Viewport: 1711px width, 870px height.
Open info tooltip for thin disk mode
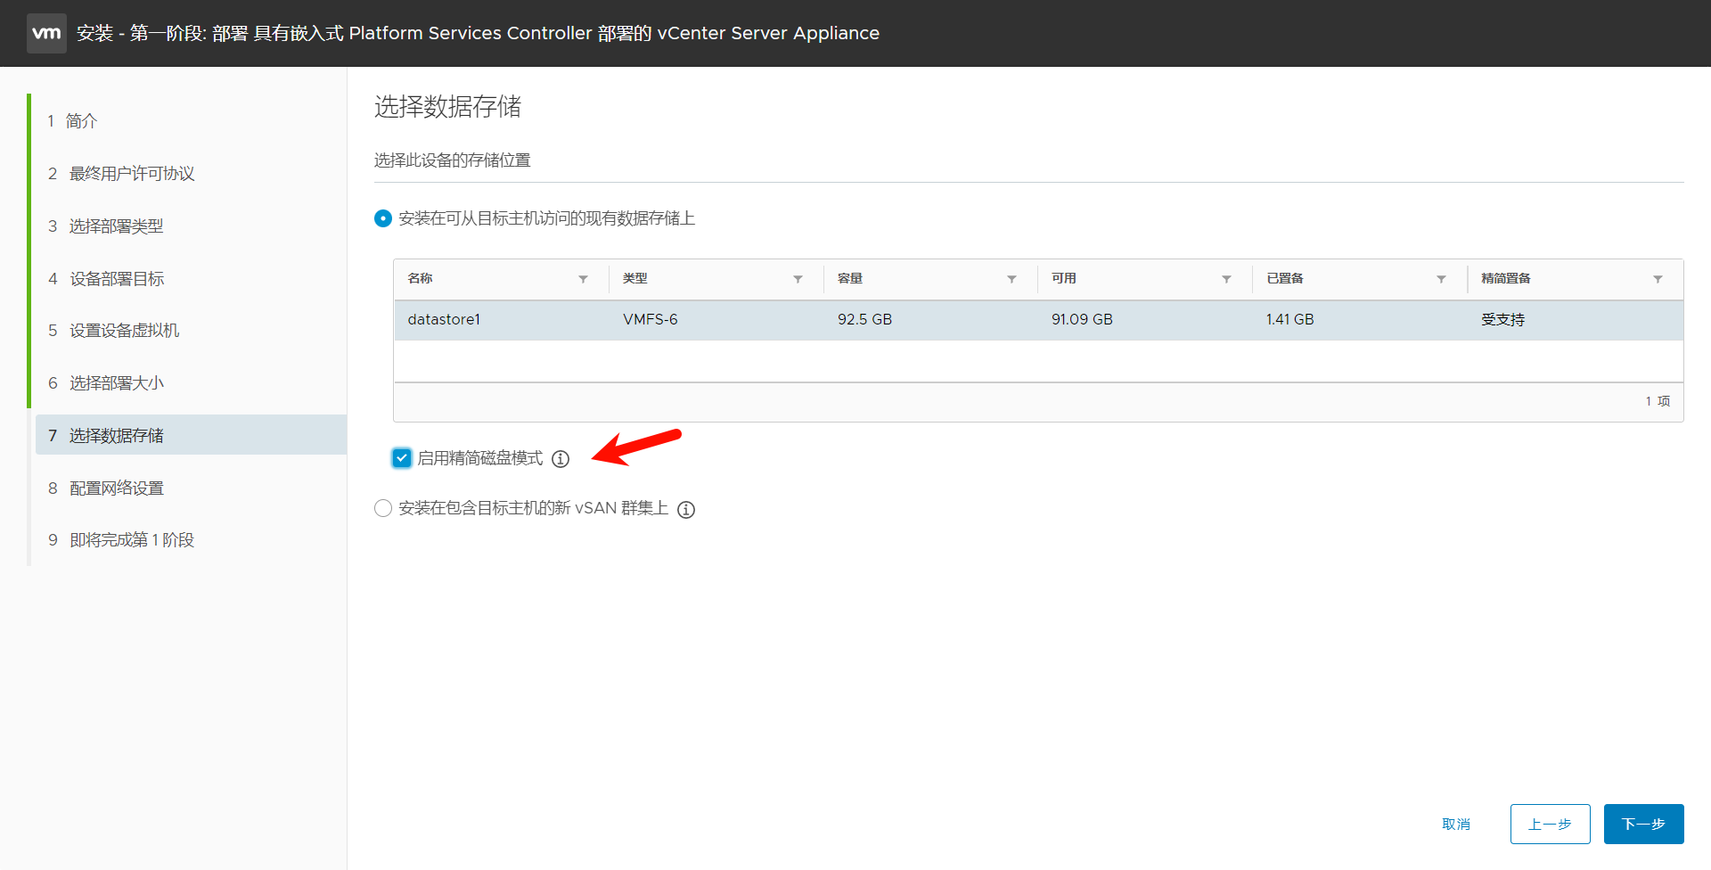[x=561, y=459]
